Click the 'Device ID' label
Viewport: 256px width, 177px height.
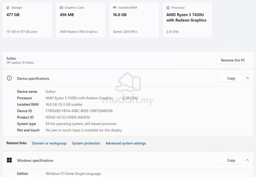24,111
